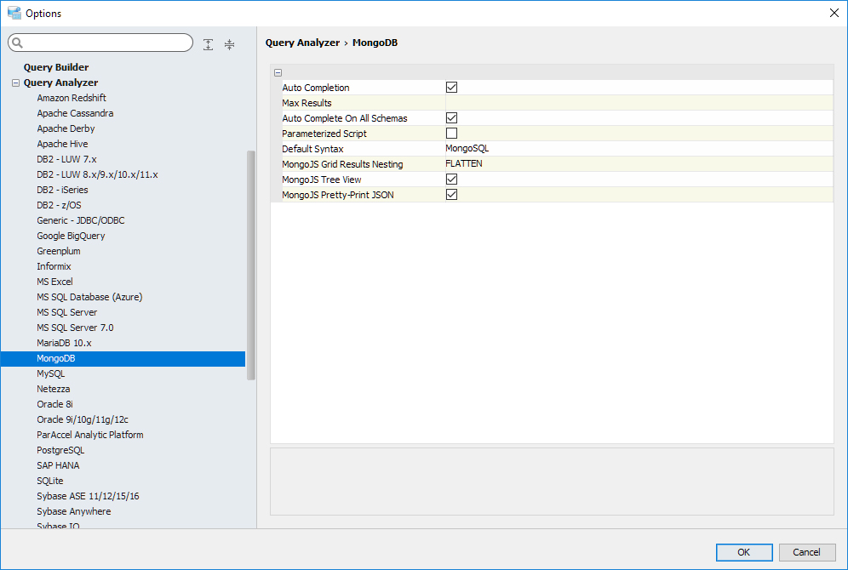This screenshot has height=570, width=848.
Task: Collapse the Query Analyzer tree node
Action: pyautogui.click(x=15, y=83)
